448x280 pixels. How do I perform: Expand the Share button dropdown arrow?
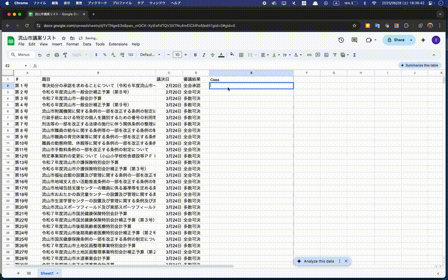point(412,40)
